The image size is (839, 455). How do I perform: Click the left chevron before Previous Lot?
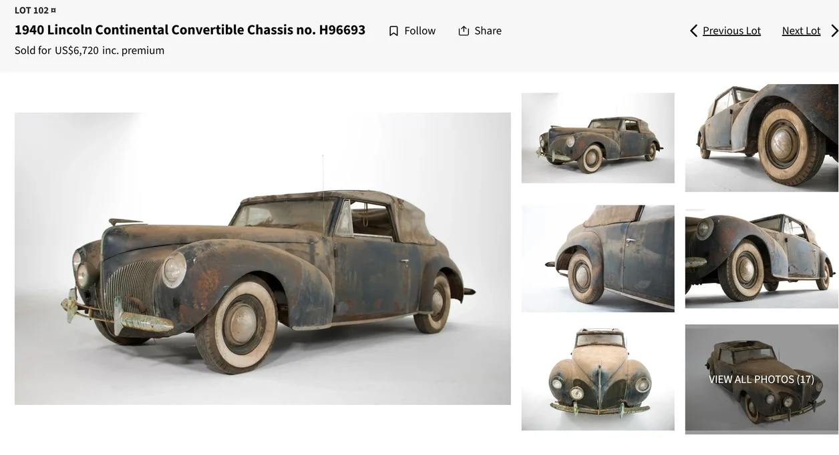(x=693, y=31)
